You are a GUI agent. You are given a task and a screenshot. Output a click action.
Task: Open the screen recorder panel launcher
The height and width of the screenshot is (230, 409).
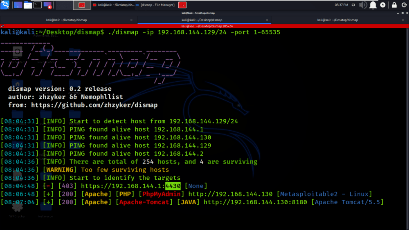tap(48, 5)
